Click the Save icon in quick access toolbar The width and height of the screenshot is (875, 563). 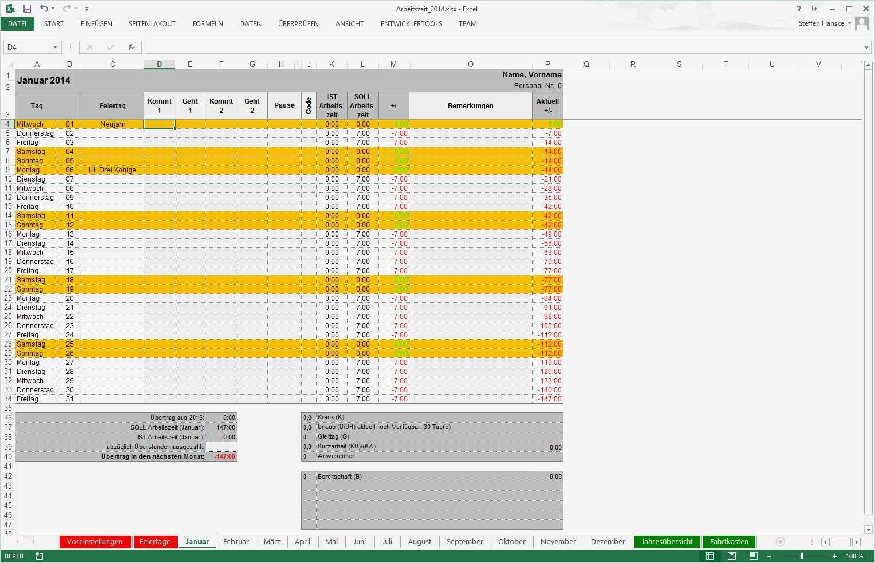26,9
